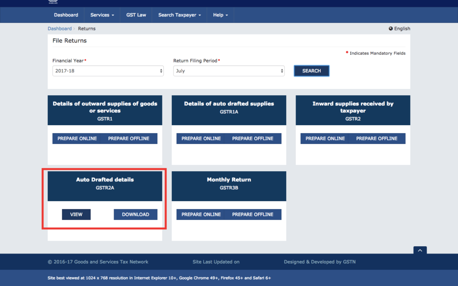The image size is (458, 286).
Task: Click VIEW under Auto Drafted details GSTR2A
Action: (x=76, y=214)
